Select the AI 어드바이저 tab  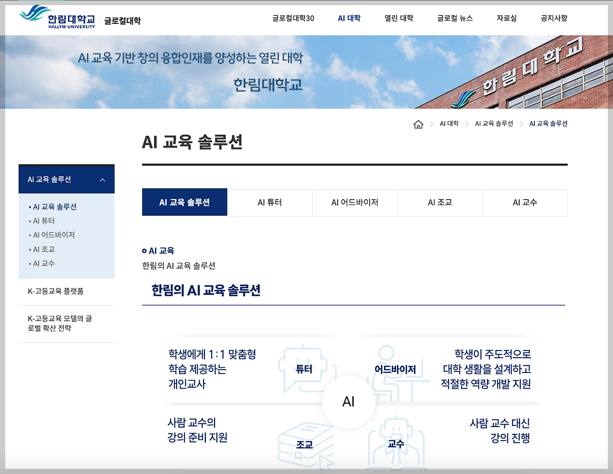[x=355, y=203]
